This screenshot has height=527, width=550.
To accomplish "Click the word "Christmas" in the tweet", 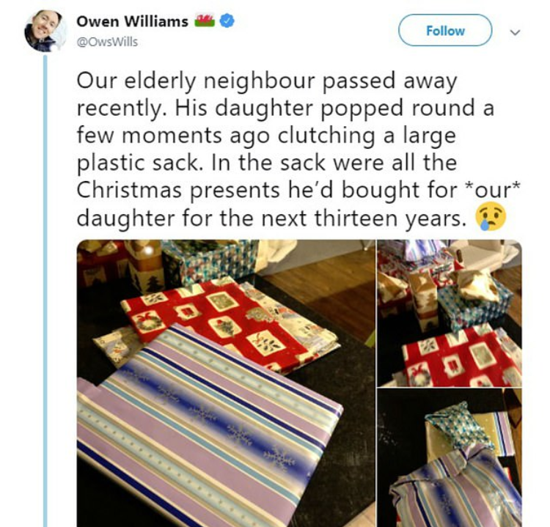I will tap(129, 191).
